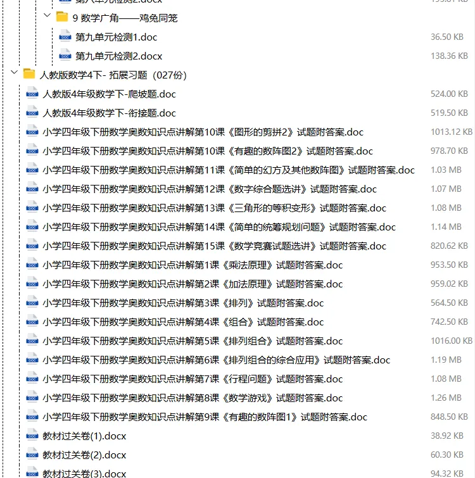Click the file icon for 衔接题.doc

[x=32, y=111]
